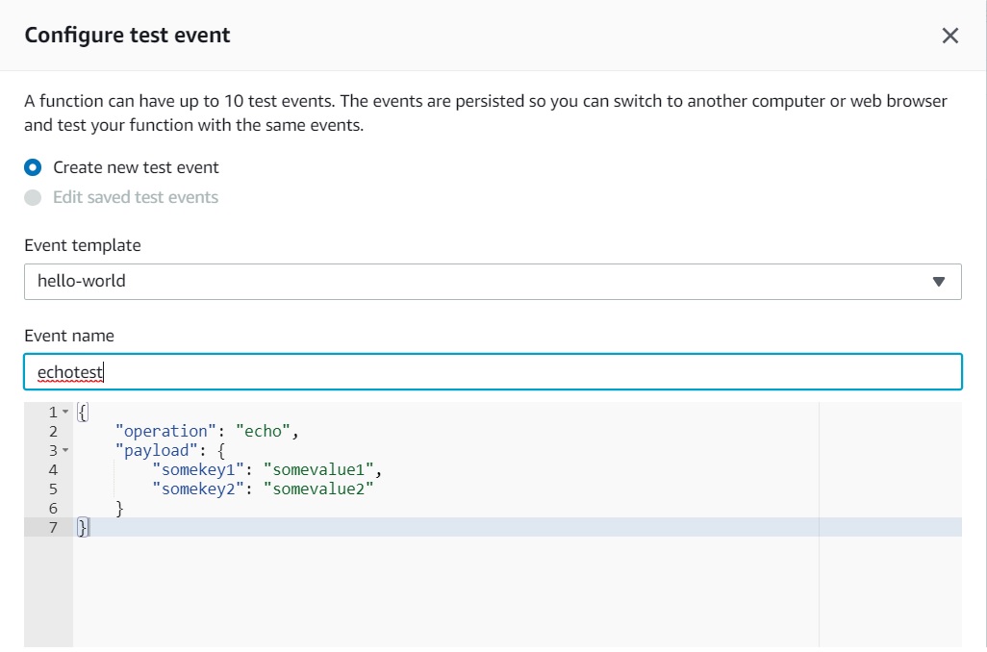Click line number 5 in the editor gutter
Image resolution: width=987 pixels, height=652 pixels.
pos(53,489)
